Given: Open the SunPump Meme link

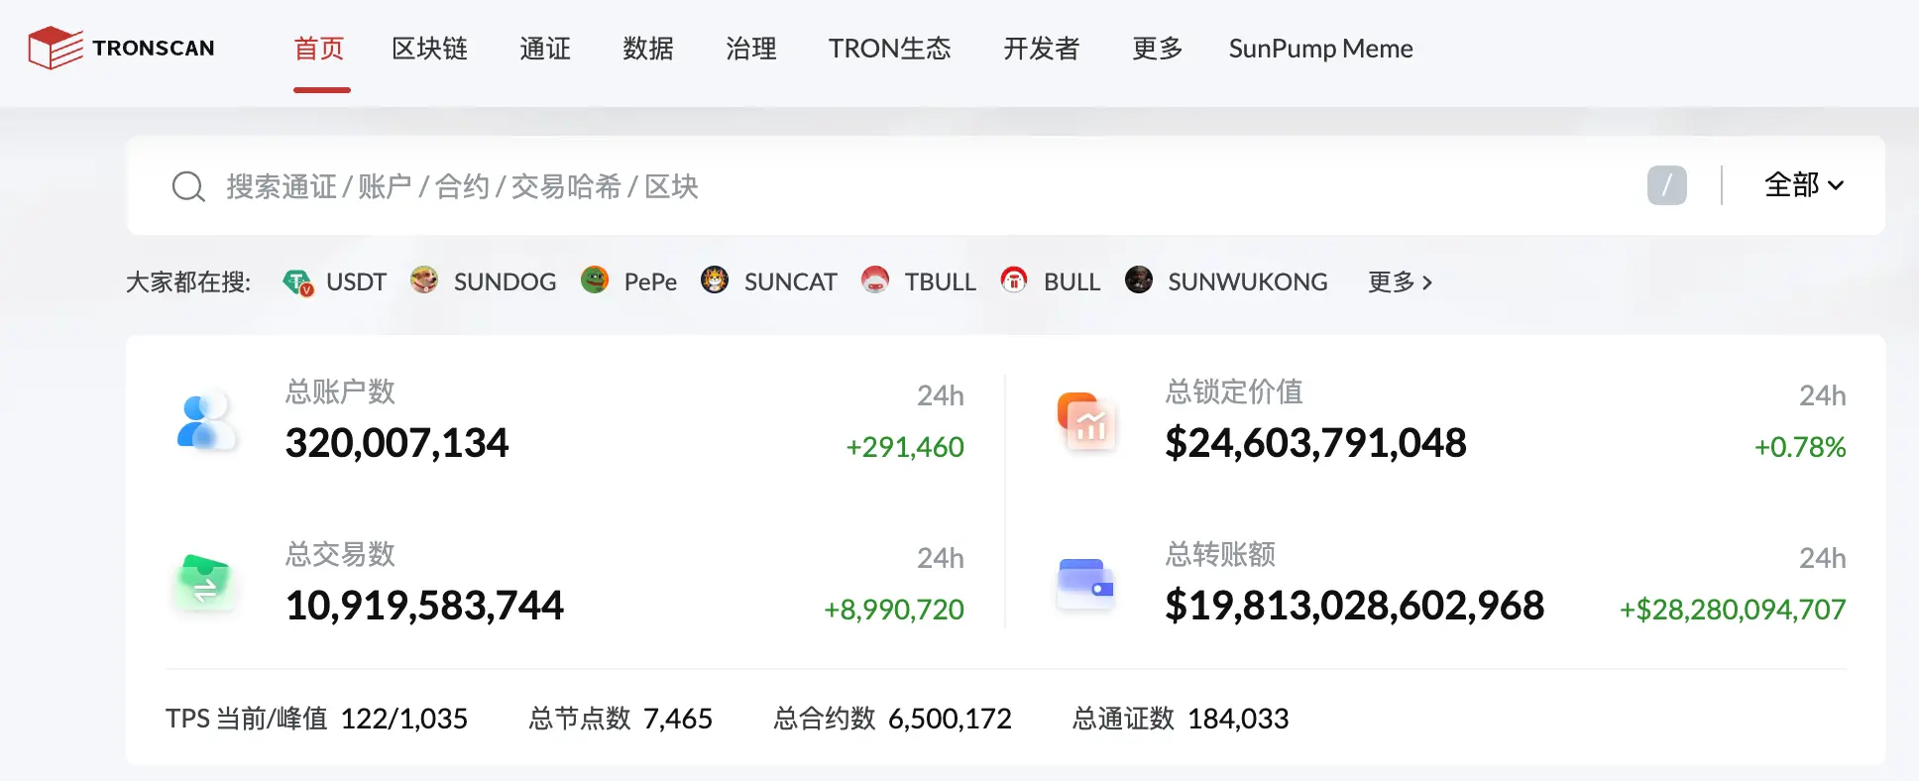Looking at the screenshot, I should pos(1321,49).
